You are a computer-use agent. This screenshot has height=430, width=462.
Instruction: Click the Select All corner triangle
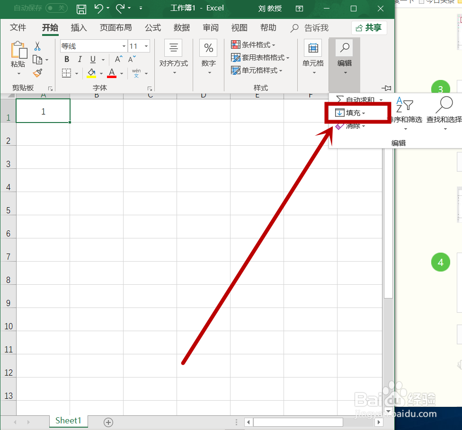11,95
